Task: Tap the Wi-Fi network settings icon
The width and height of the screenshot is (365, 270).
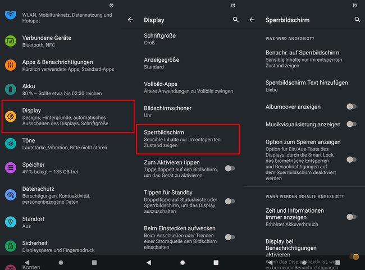Action: [11, 16]
